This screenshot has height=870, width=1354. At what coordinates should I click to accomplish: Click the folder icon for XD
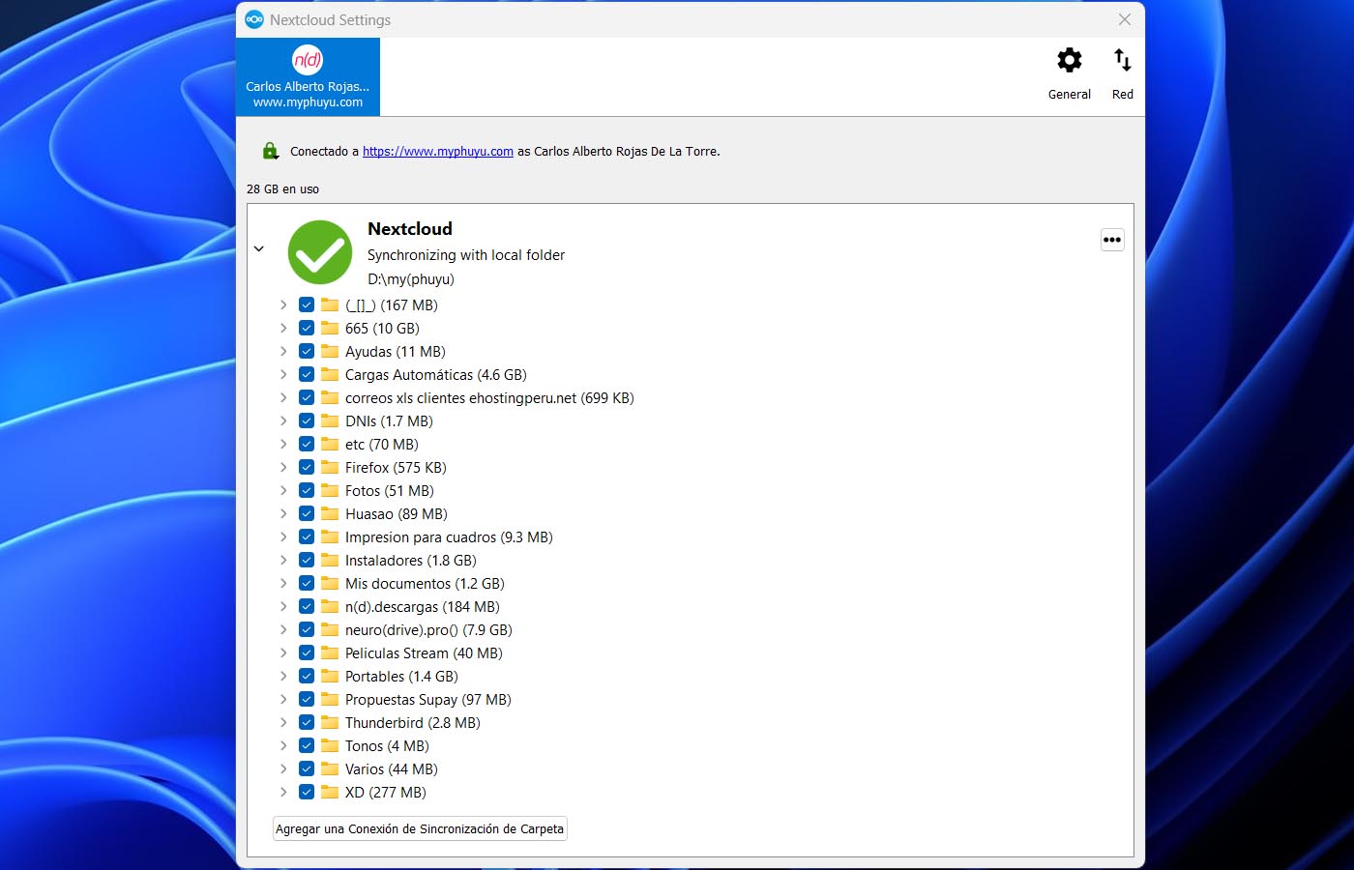pos(330,792)
